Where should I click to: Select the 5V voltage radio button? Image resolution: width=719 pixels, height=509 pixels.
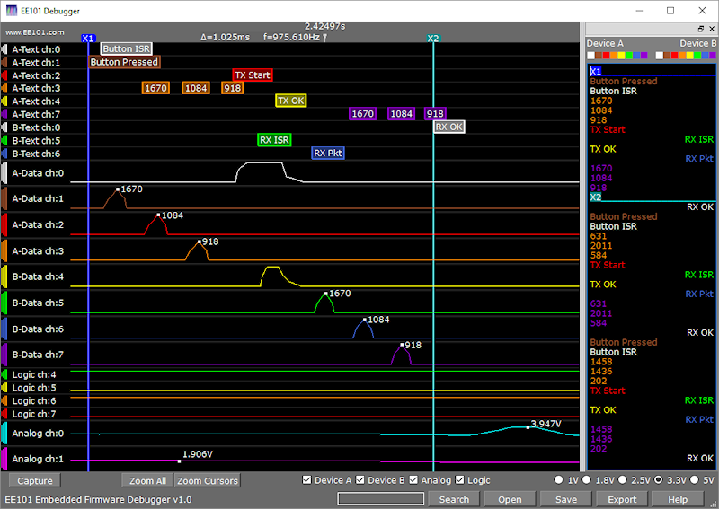(x=693, y=481)
